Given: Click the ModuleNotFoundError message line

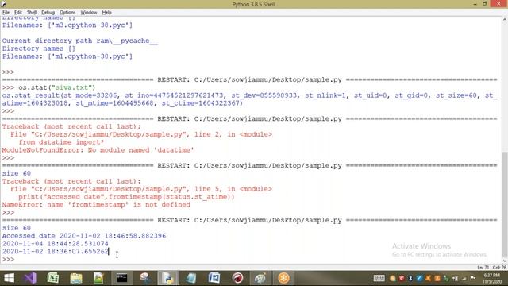Looking at the screenshot, I should click(98, 150).
